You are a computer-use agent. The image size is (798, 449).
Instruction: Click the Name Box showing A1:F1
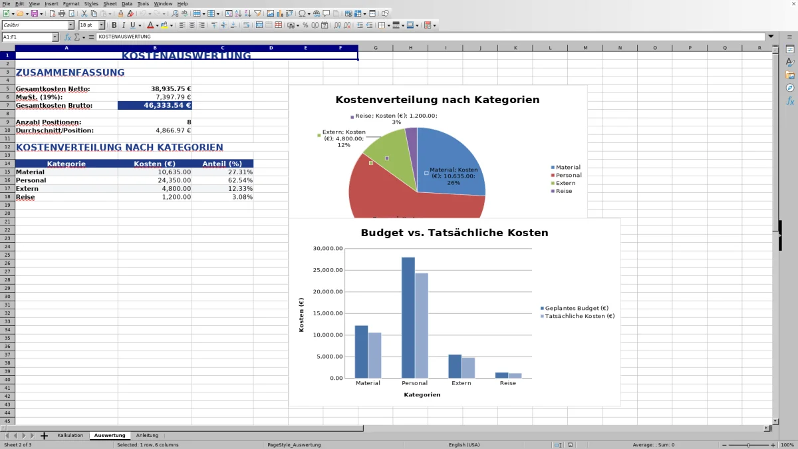coord(27,37)
